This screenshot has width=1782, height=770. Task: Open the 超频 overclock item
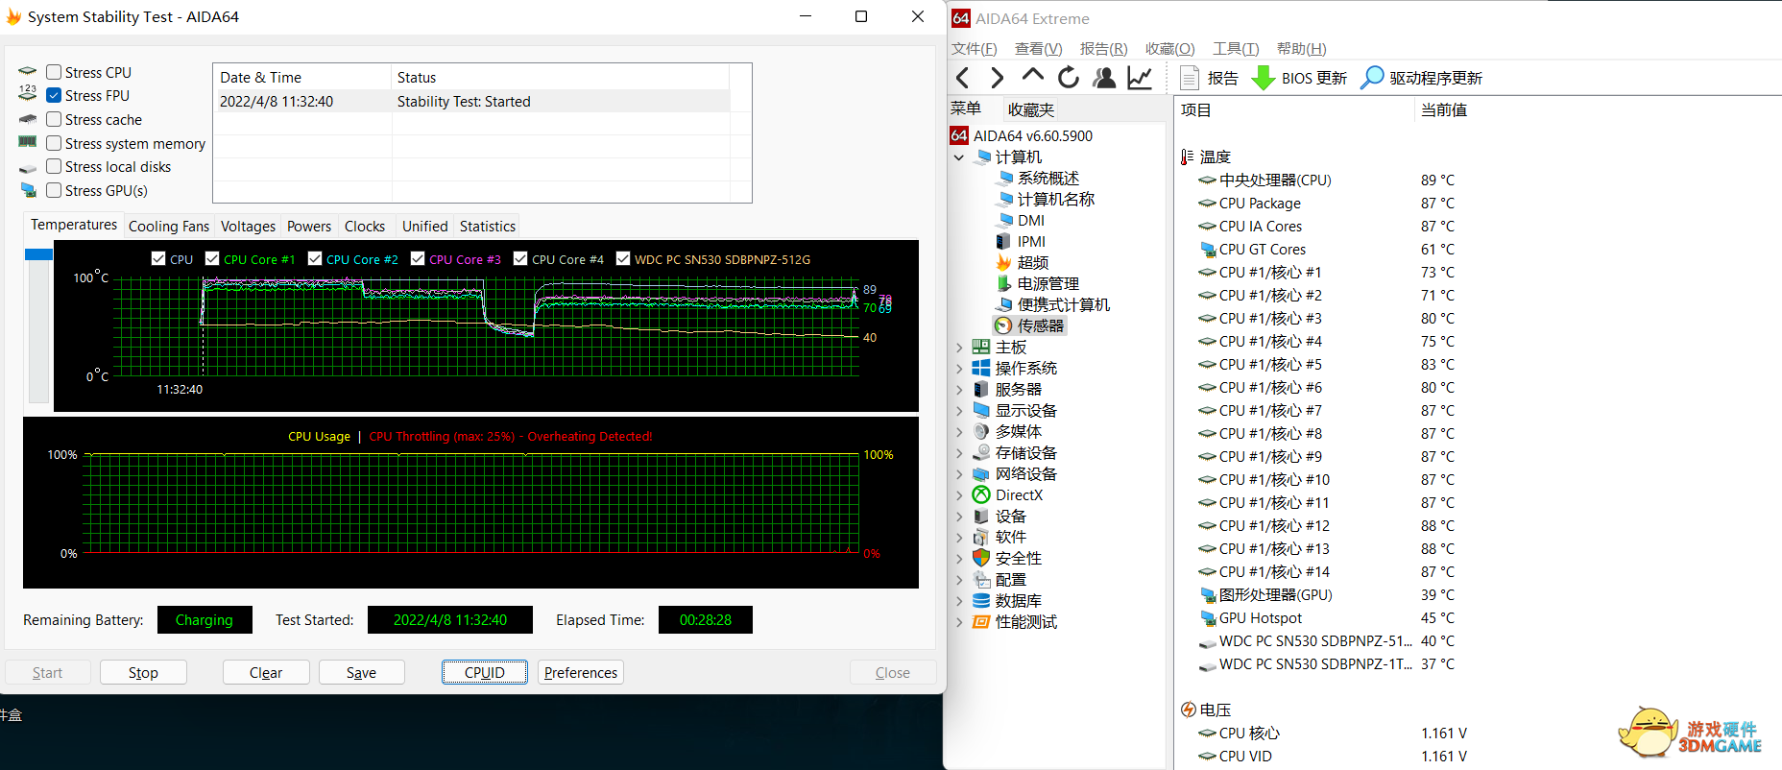click(1033, 263)
